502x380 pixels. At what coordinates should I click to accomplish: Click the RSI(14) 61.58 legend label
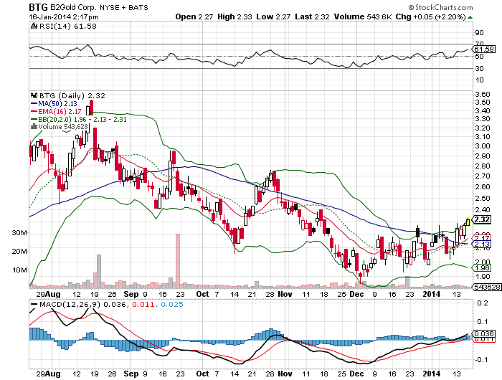tap(67, 27)
